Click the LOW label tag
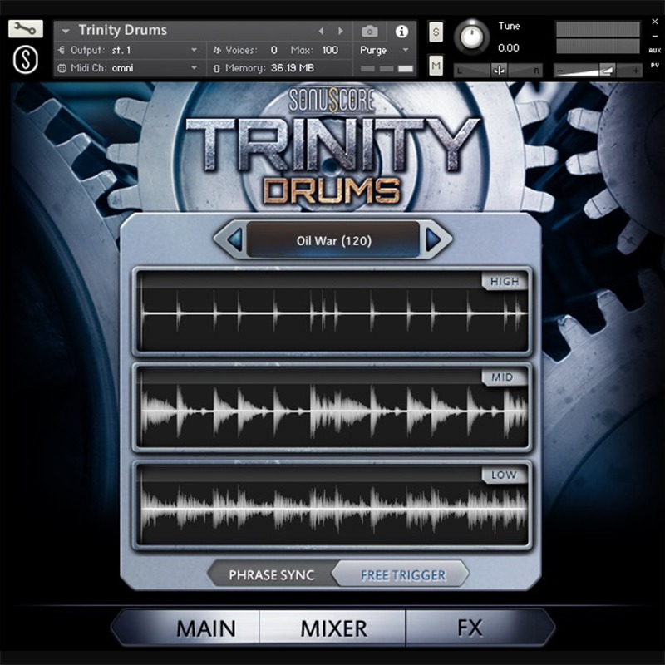This screenshot has height=665, width=665. (x=504, y=475)
